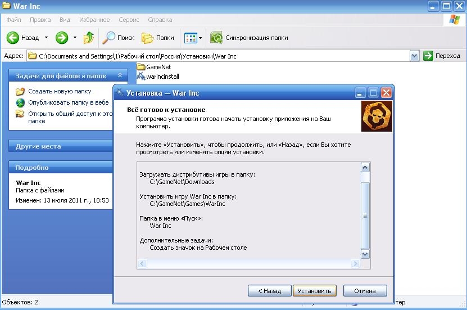Click text C:\GameNet\Downloads in summary
Screen dimensions: 467x310
click(182, 182)
